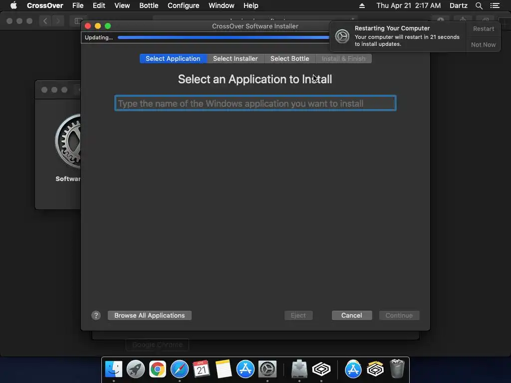Click the Updating progress bar
The height and width of the screenshot is (383, 511).
(x=224, y=37)
